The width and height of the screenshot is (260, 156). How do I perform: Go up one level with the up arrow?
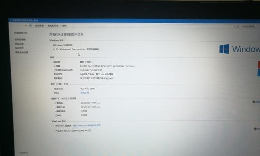(26, 26)
